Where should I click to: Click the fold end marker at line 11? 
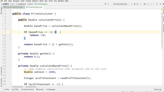[x=11, y=38]
